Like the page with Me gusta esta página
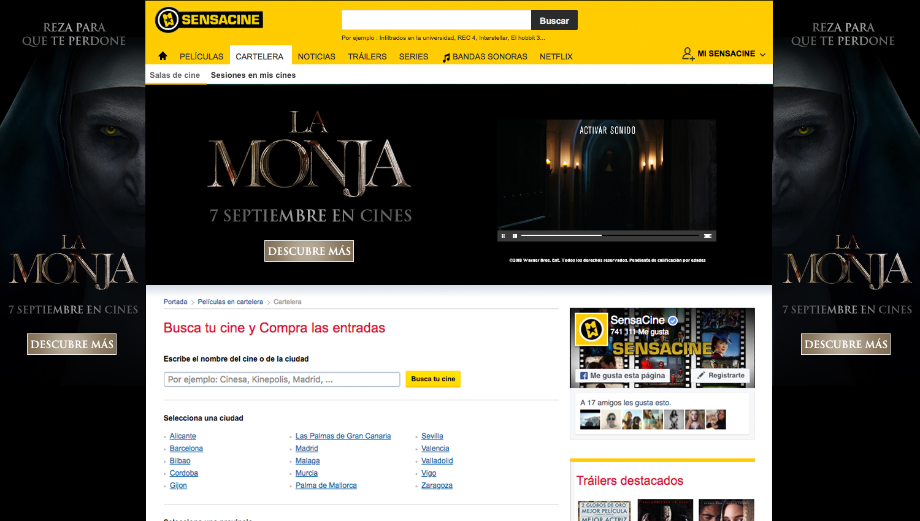920x521 pixels. tap(623, 375)
